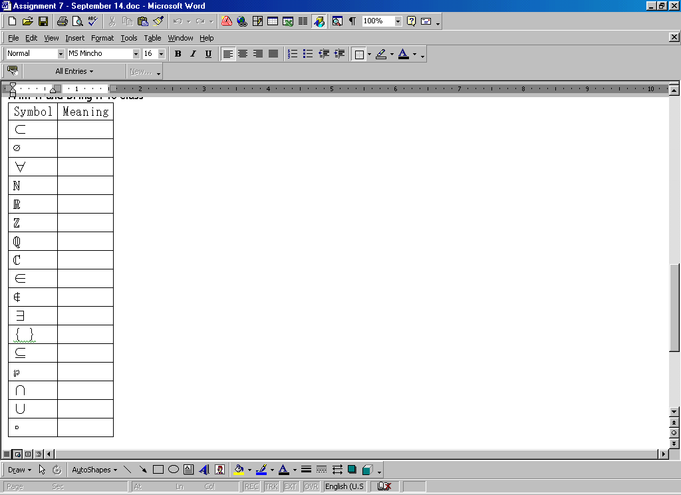Activate the Format Painter brush
This screenshot has height=495, width=681.
pyautogui.click(x=158, y=21)
